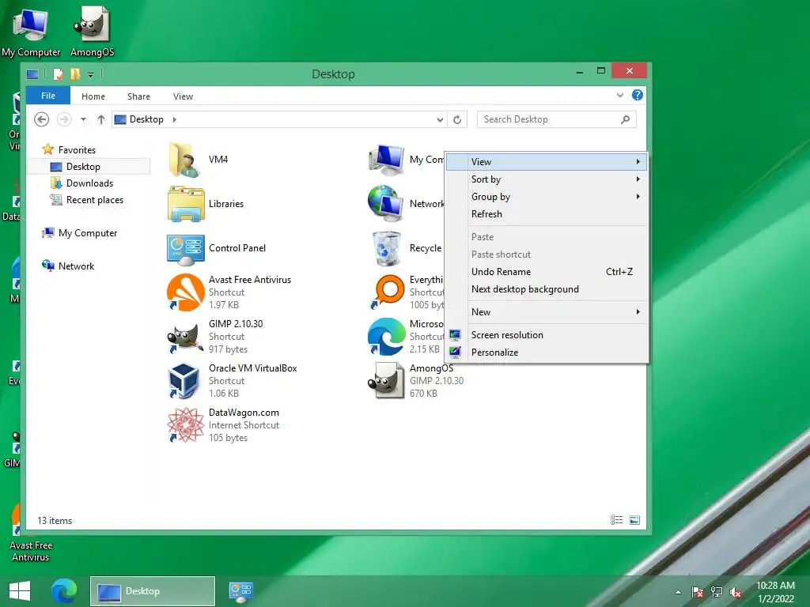
Task: Select Recent places in navigation pane
Action: pyautogui.click(x=87, y=200)
